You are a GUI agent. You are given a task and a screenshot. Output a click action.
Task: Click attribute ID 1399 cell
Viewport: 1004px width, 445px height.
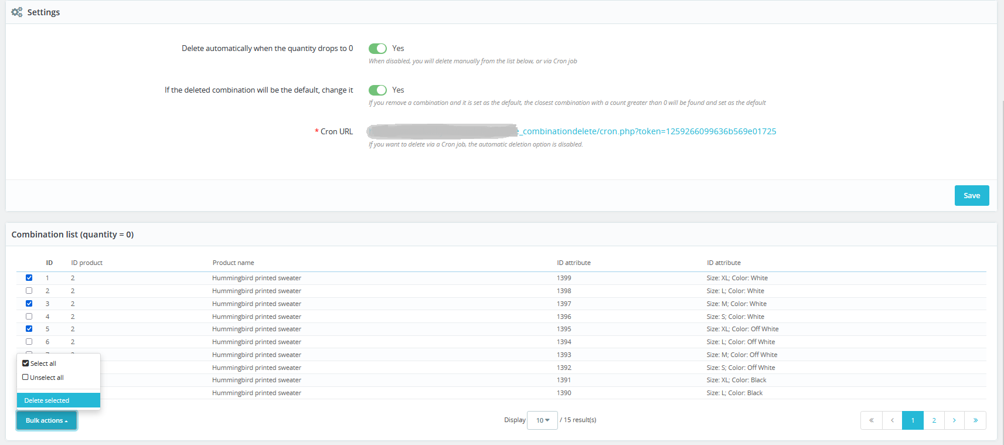[564, 278]
